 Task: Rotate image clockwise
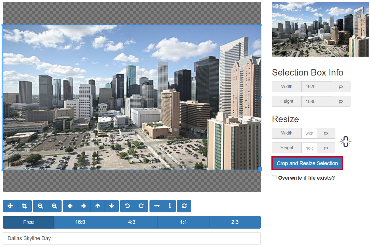coord(141,206)
